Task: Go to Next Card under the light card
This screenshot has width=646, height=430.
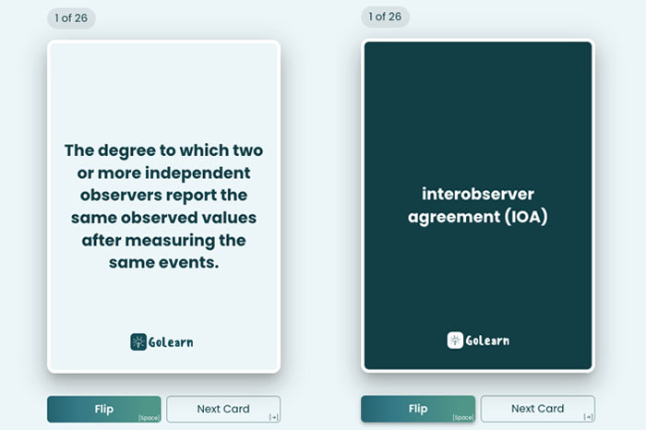Action: [223, 409]
